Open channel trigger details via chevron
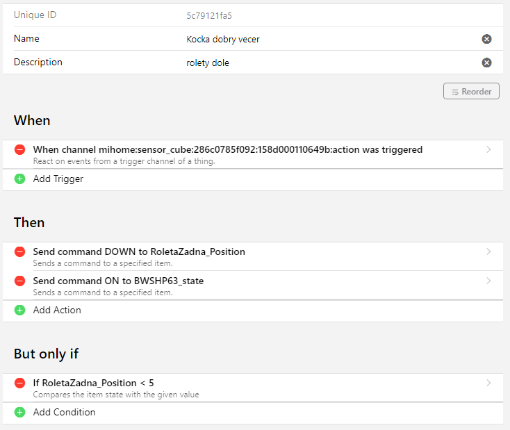Screen dimensions: 510x430 point(488,149)
